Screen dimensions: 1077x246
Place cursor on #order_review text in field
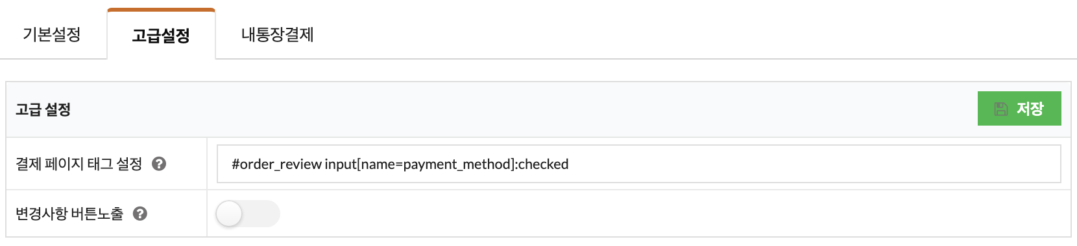click(x=276, y=164)
